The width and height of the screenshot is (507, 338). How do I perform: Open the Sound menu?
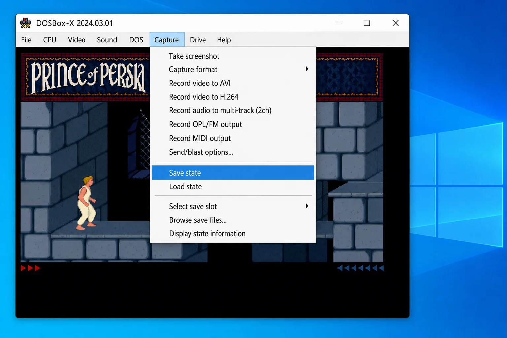point(107,40)
